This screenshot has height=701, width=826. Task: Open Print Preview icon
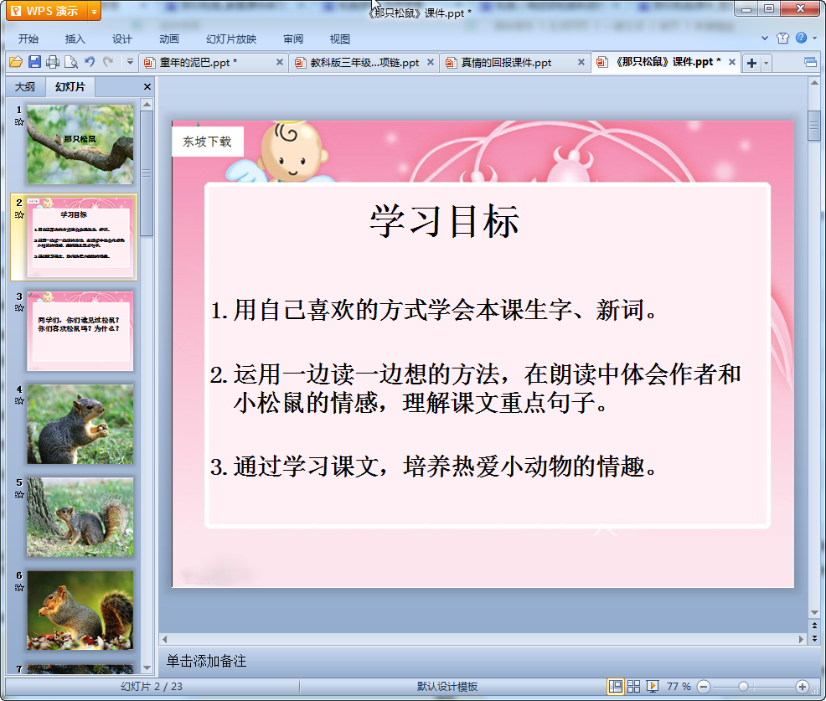pyautogui.click(x=71, y=62)
